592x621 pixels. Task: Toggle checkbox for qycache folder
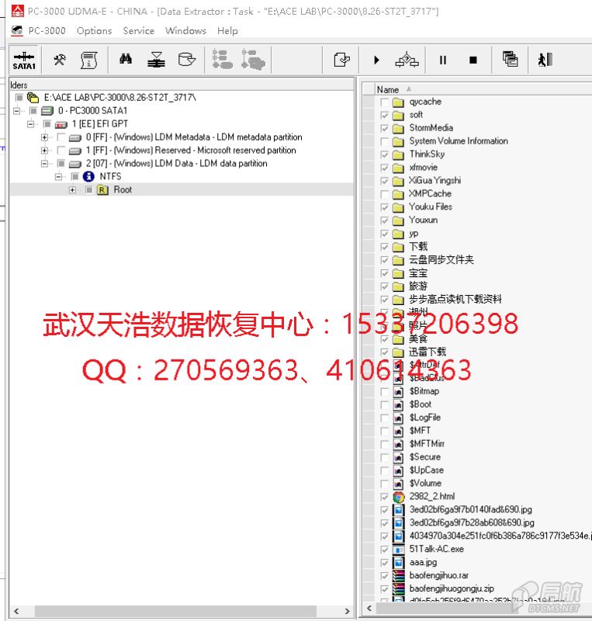click(385, 102)
